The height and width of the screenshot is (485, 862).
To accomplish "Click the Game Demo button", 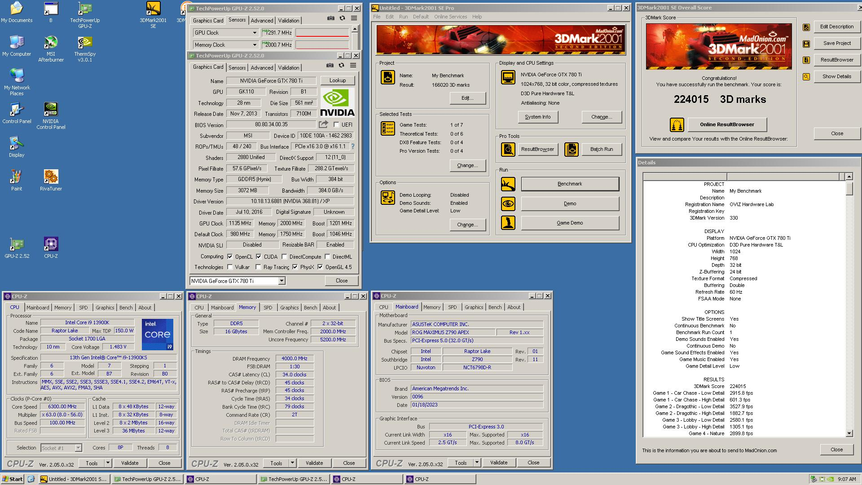I will pyautogui.click(x=570, y=223).
